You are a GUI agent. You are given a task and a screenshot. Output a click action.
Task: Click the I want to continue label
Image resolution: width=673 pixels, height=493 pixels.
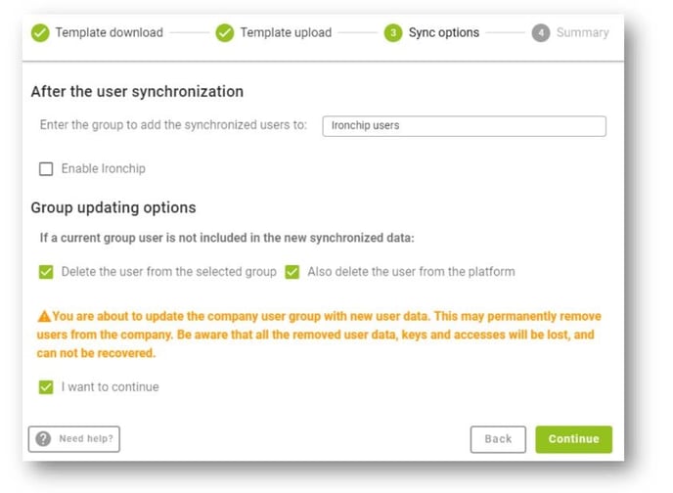[x=110, y=387]
